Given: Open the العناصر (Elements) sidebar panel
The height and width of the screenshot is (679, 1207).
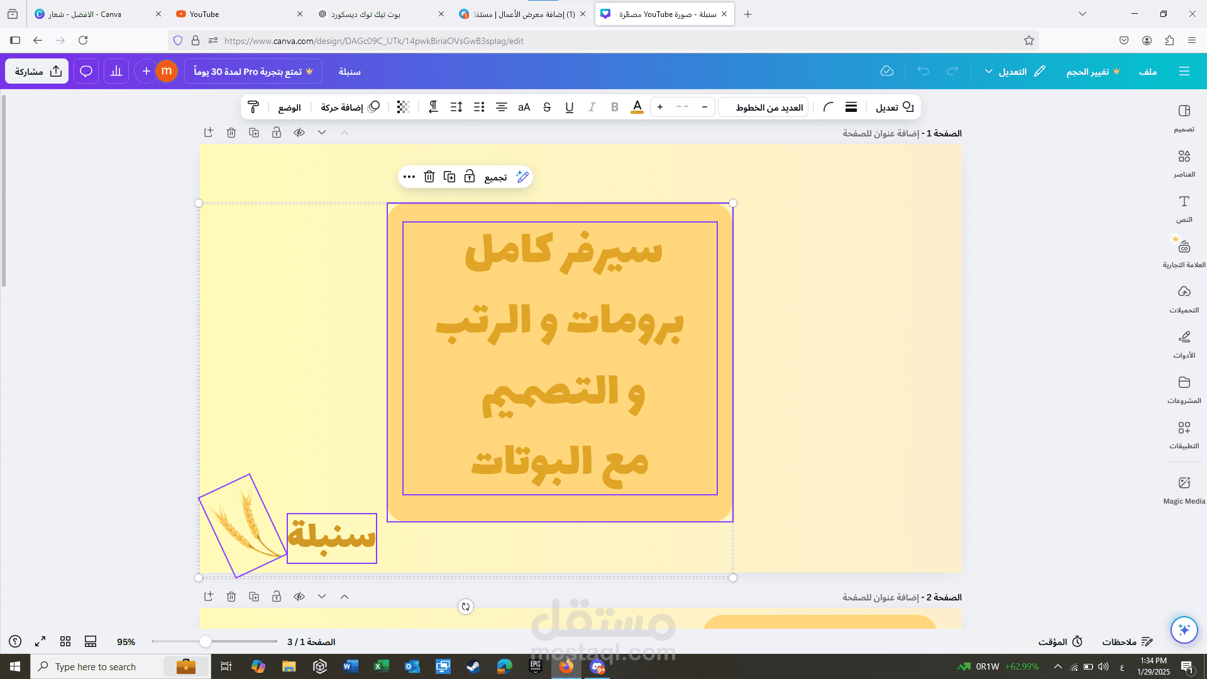Looking at the screenshot, I should pyautogui.click(x=1184, y=163).
